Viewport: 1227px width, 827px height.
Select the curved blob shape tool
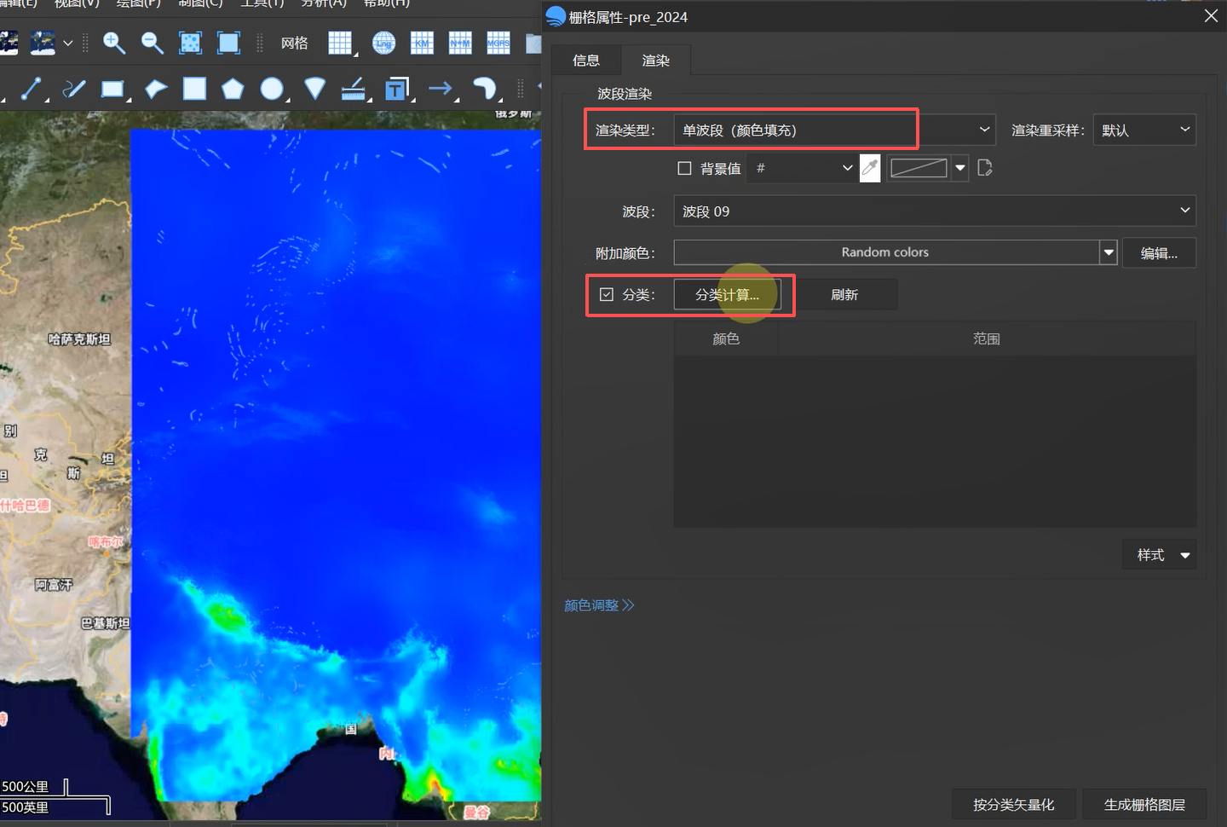click(484, 89)
